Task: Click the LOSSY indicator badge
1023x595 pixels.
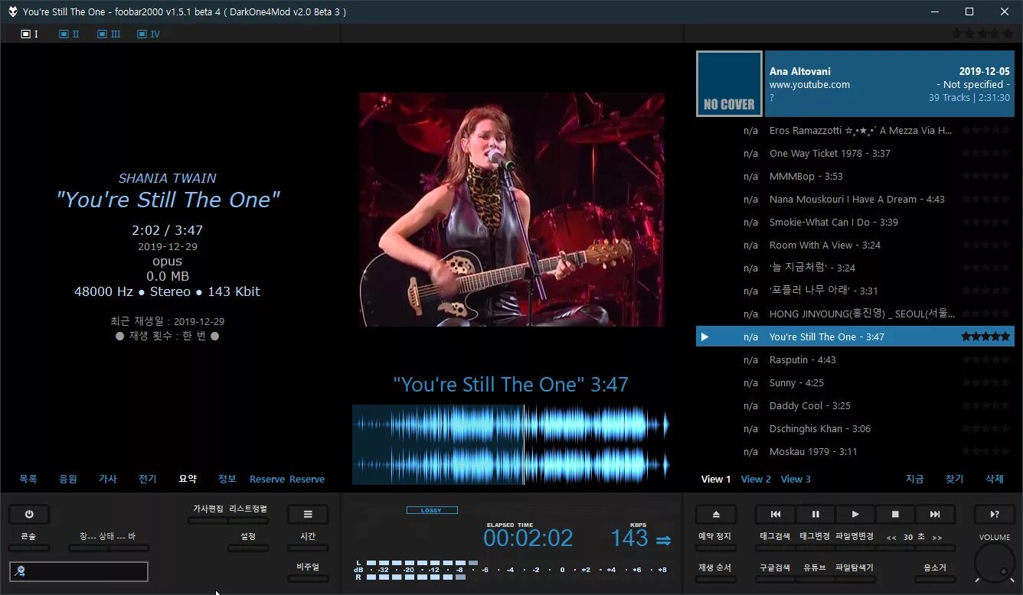Action: tap(432, 510)
